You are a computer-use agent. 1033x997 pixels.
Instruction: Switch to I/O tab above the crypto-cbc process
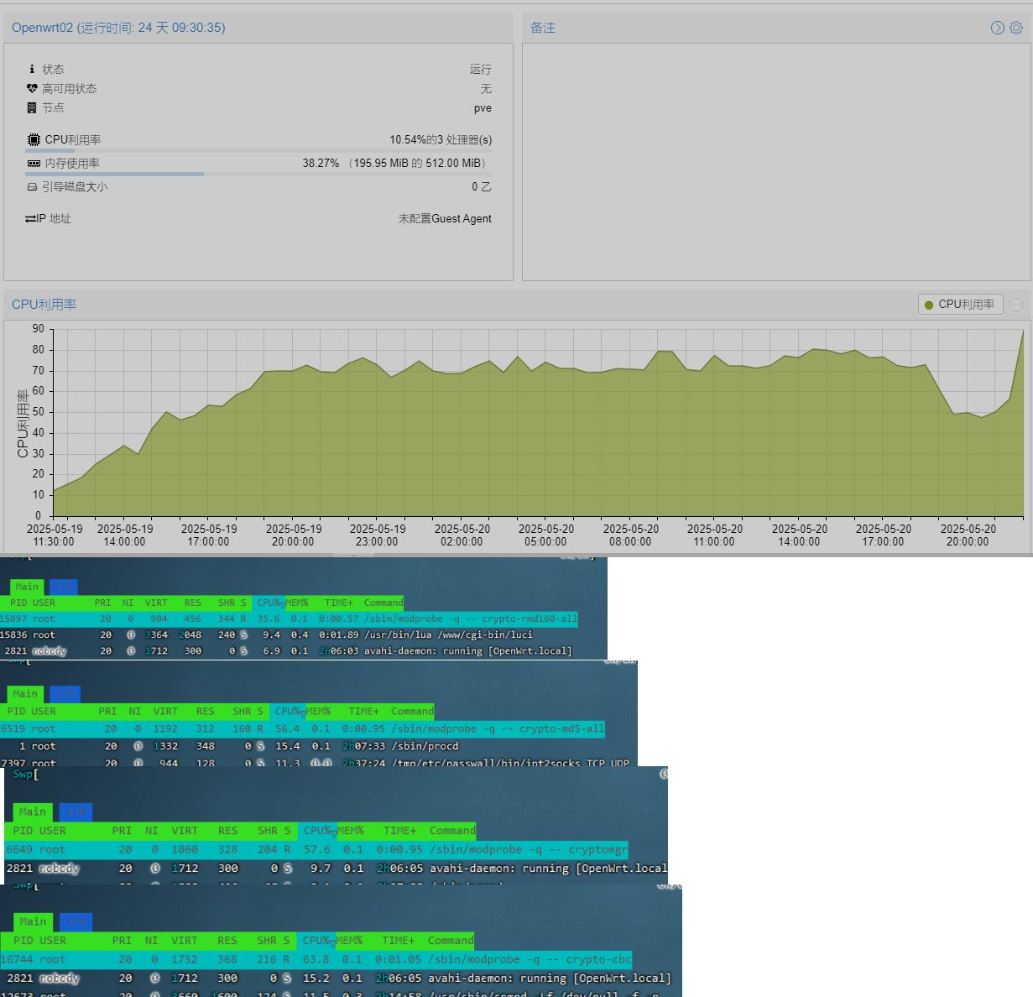[x=76, y=921]
